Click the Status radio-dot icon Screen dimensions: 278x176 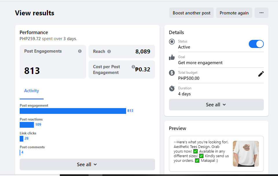[172, 42]
